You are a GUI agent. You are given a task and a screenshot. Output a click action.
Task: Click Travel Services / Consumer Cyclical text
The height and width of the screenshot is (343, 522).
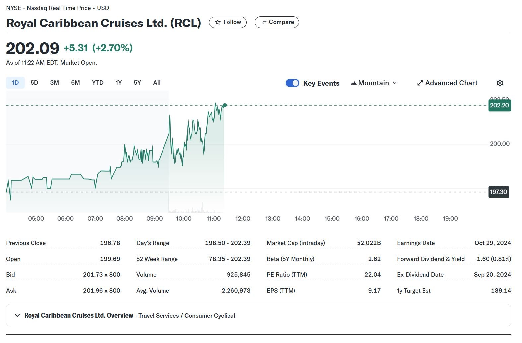[187, 316]
